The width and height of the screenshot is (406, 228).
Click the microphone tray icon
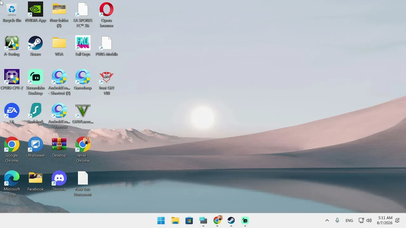click(x=337, y=220)
